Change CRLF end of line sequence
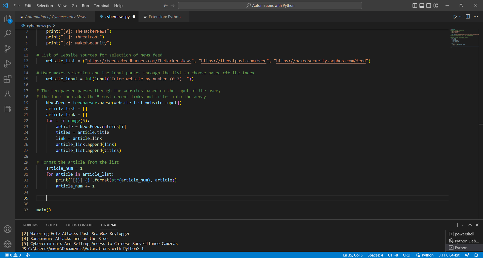 407,255
